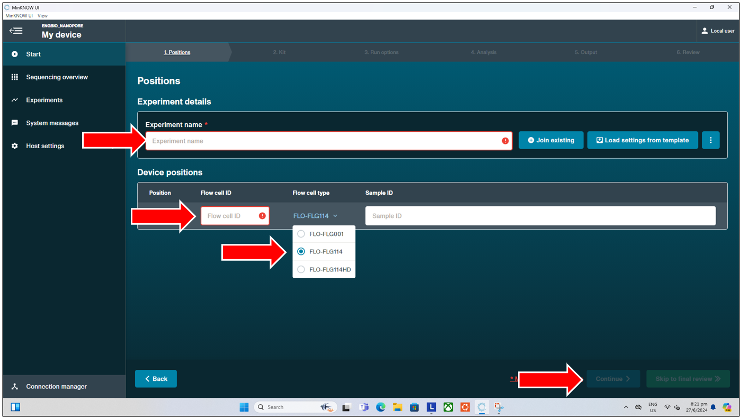
Task: Click the volume tray icon
Action: (x=677, y=407)
